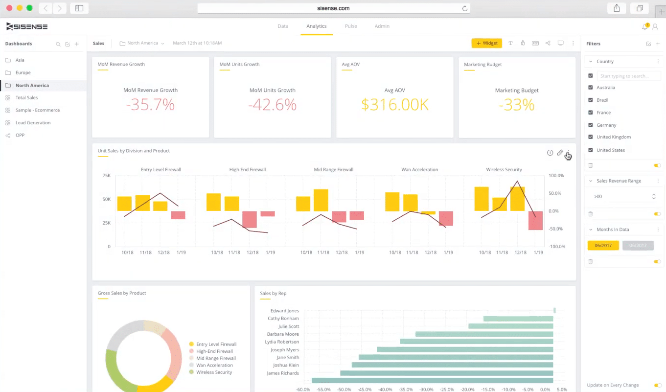
Task: Click the add Widget button
Action: pyautogui.click(x=487, y=43)
